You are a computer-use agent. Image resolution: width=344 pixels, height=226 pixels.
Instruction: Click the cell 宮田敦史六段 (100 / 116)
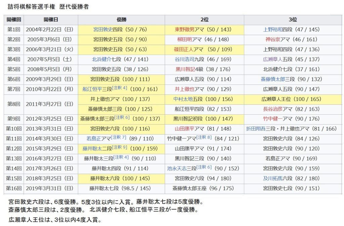[121, 129]
